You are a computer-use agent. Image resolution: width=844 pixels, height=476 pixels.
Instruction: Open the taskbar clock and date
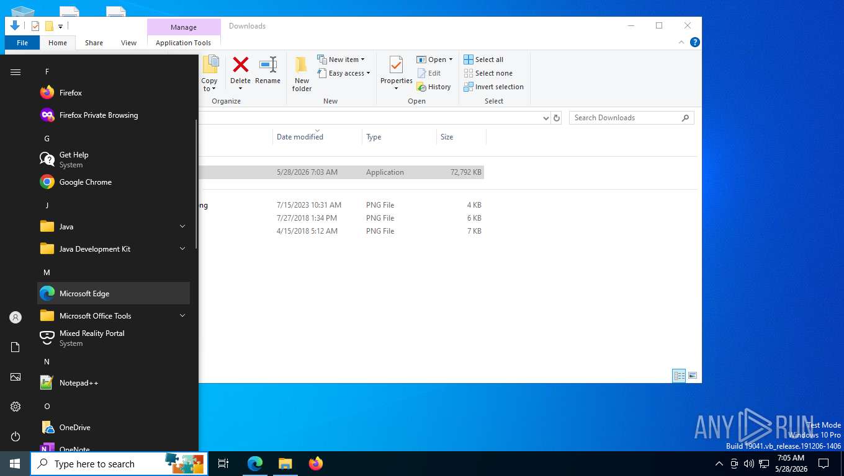(791, 464)
